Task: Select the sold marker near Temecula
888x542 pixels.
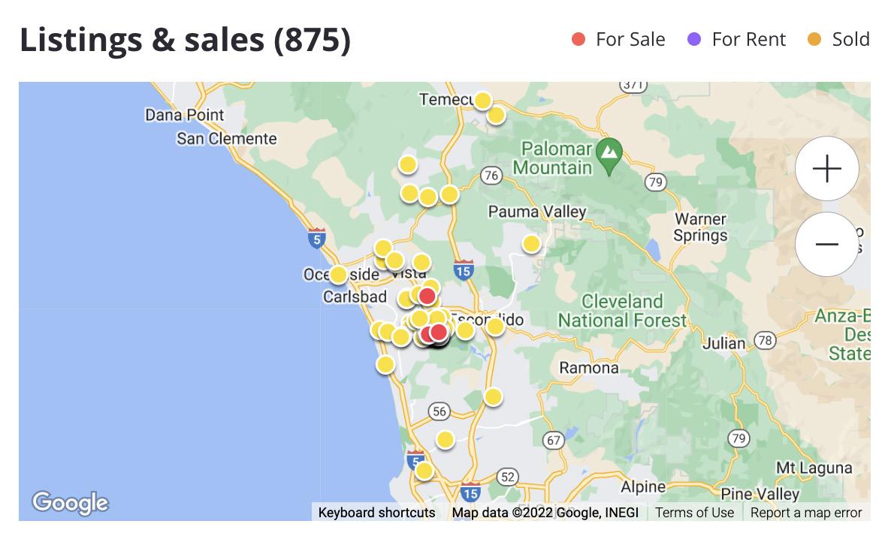Action: [x=482, y=101]
